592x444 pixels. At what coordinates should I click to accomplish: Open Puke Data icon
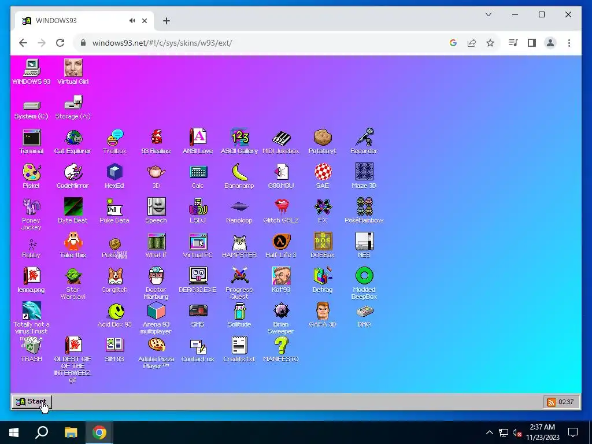coord(114,207)
